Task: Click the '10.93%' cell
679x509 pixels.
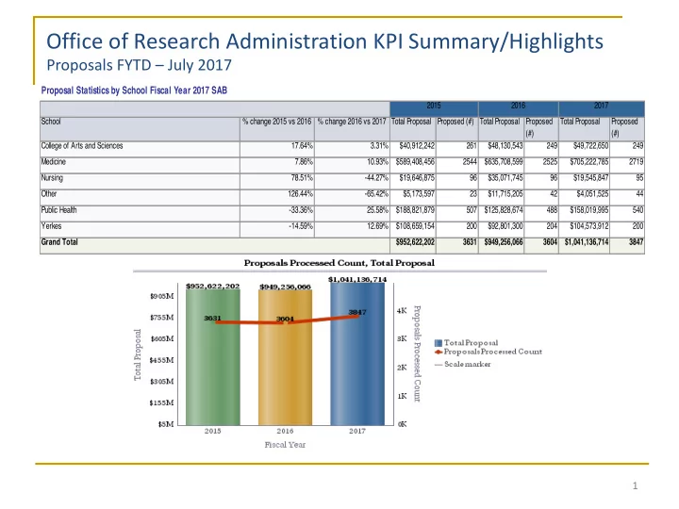Action: (x=352, y=165)
